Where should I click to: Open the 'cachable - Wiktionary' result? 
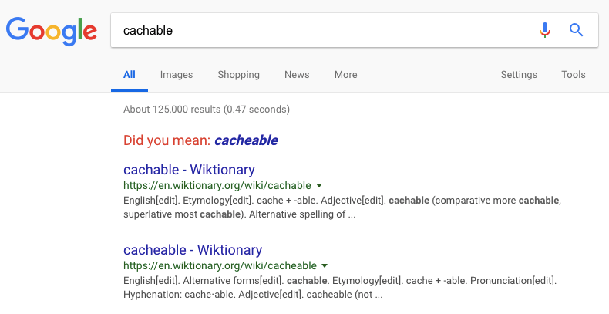coord(189,170)
